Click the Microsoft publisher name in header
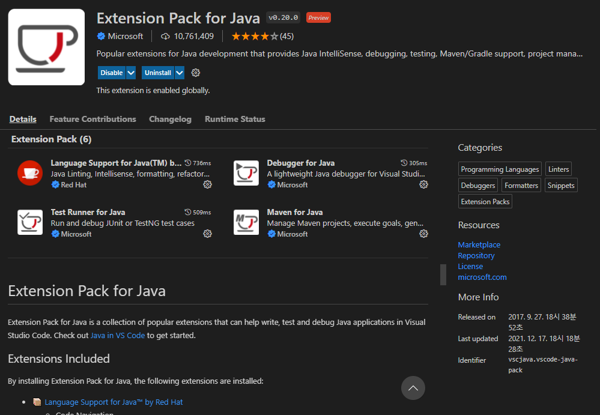The height and width of the screenshot is (415, 600). tap(125, 37)
